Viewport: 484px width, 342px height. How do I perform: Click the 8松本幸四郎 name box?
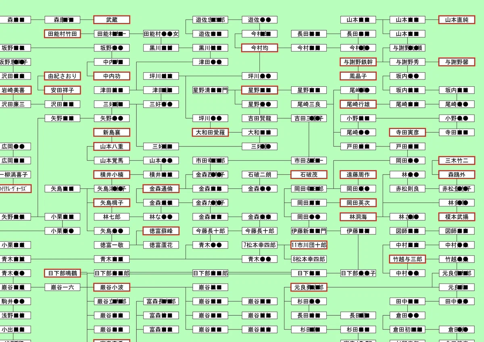(x=309, y=259)
